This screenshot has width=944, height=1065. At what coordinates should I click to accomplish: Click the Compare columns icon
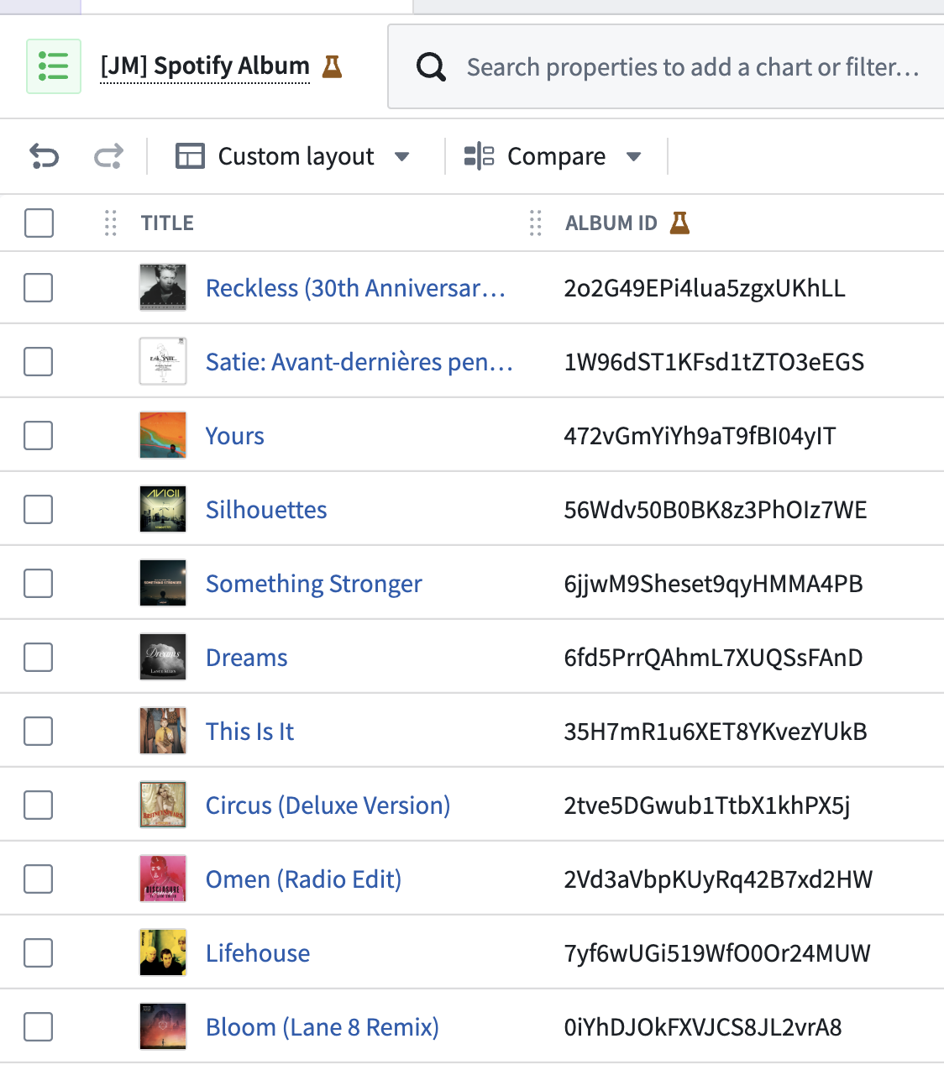[x=479, y=156]
